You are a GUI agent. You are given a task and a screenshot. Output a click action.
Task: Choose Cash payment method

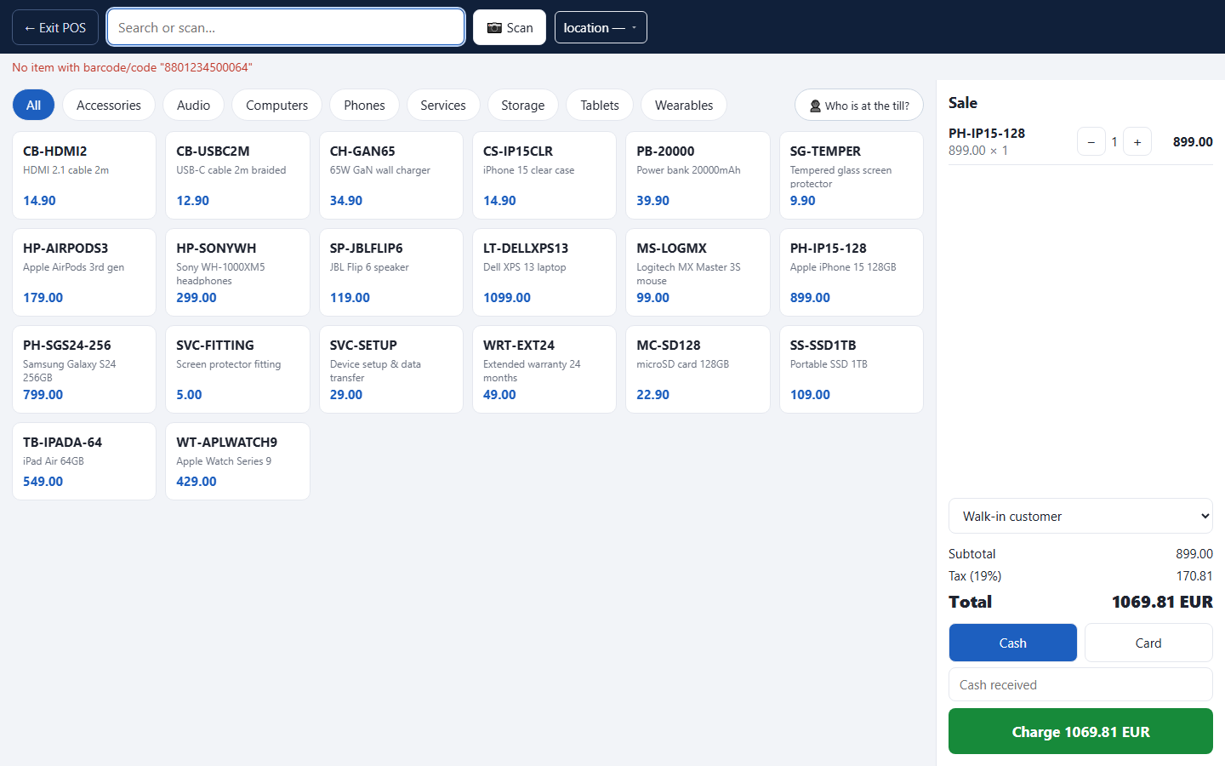click(x=1012, y=643)
